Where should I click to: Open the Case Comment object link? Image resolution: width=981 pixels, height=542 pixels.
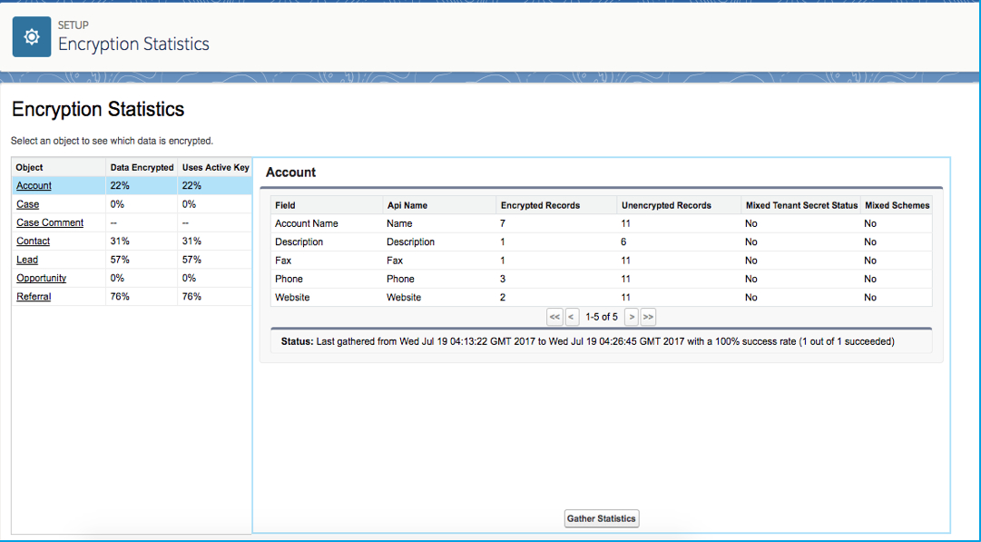50,222
